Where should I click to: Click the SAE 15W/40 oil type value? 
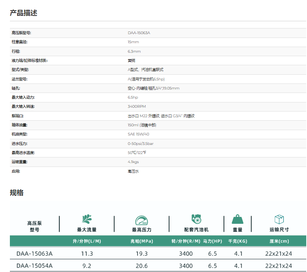[138, 134]
